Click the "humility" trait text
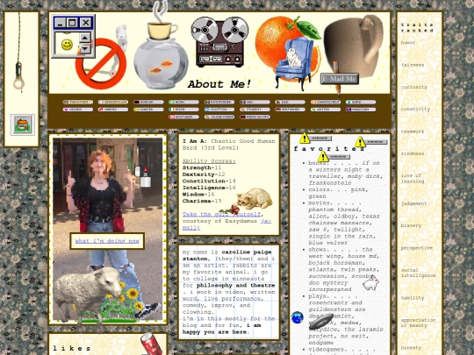 413,298
